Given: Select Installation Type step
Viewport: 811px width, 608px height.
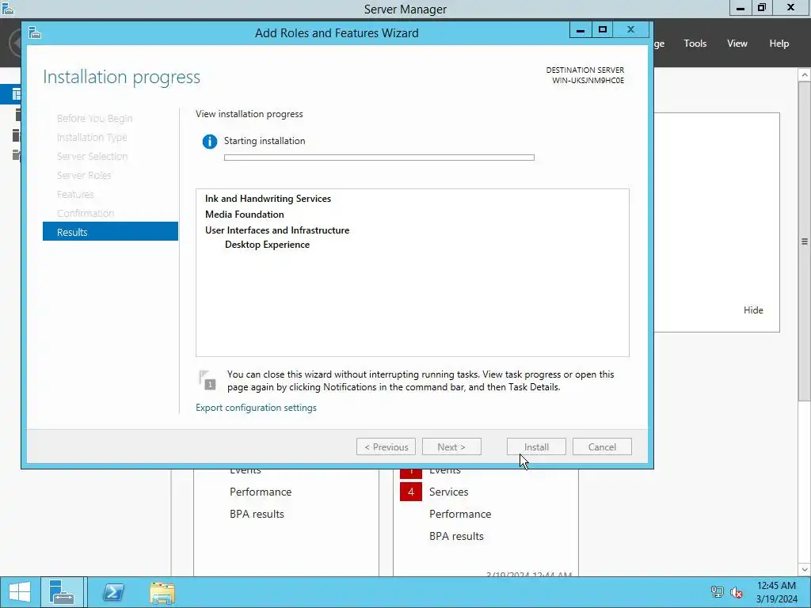Looking at the screenshot, I should (92, 138).
